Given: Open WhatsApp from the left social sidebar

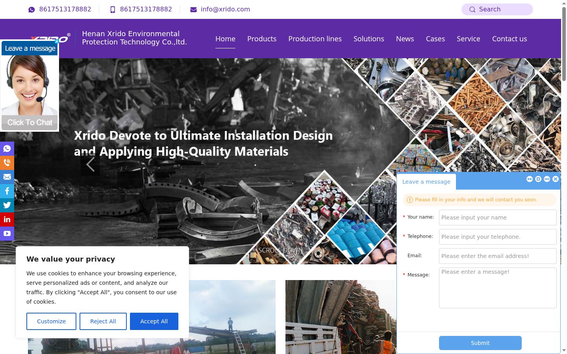Looking at the screenshot, I should pyautogui.click(x=7, y=149).
